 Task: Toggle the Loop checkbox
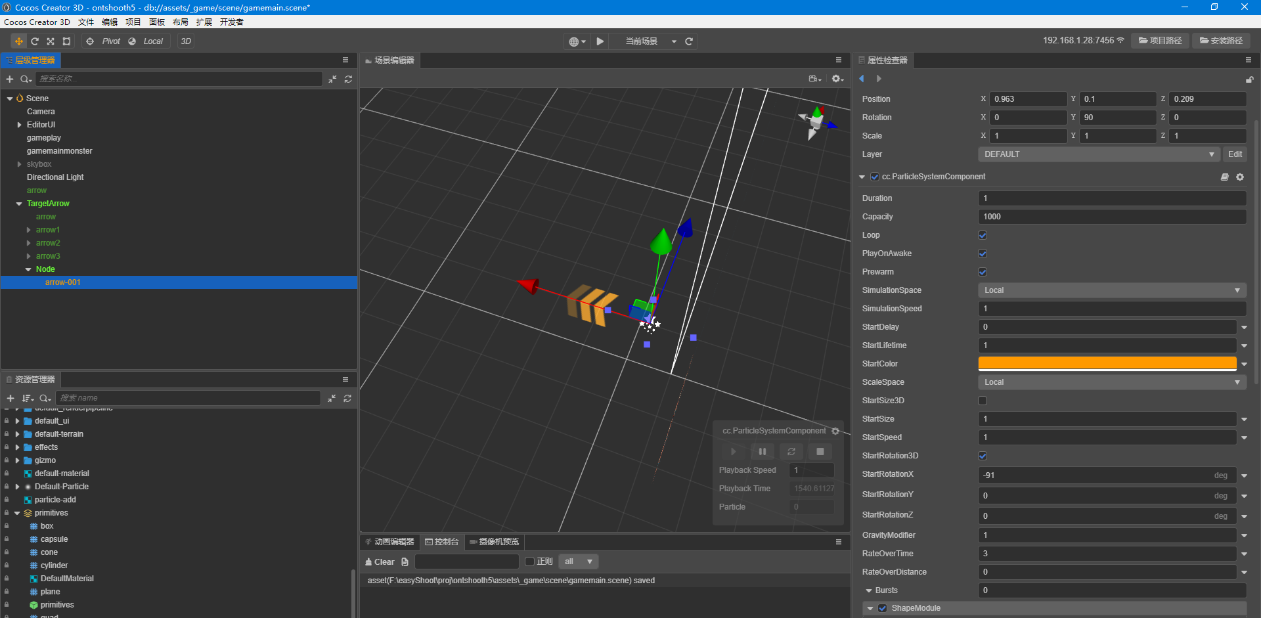[x=983, y=235]
